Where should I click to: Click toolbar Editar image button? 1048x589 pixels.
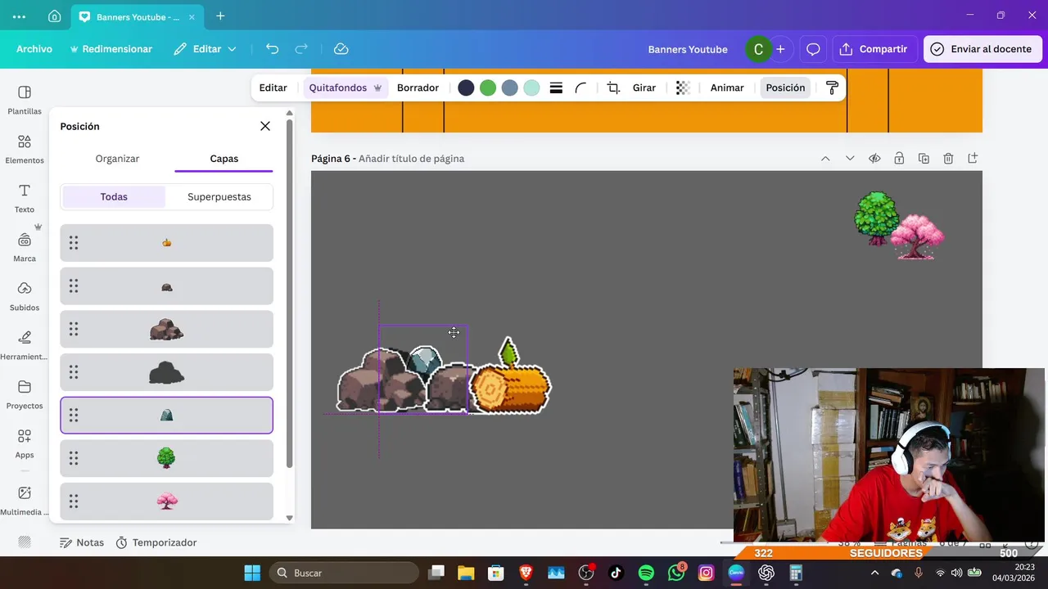point(273,88)
